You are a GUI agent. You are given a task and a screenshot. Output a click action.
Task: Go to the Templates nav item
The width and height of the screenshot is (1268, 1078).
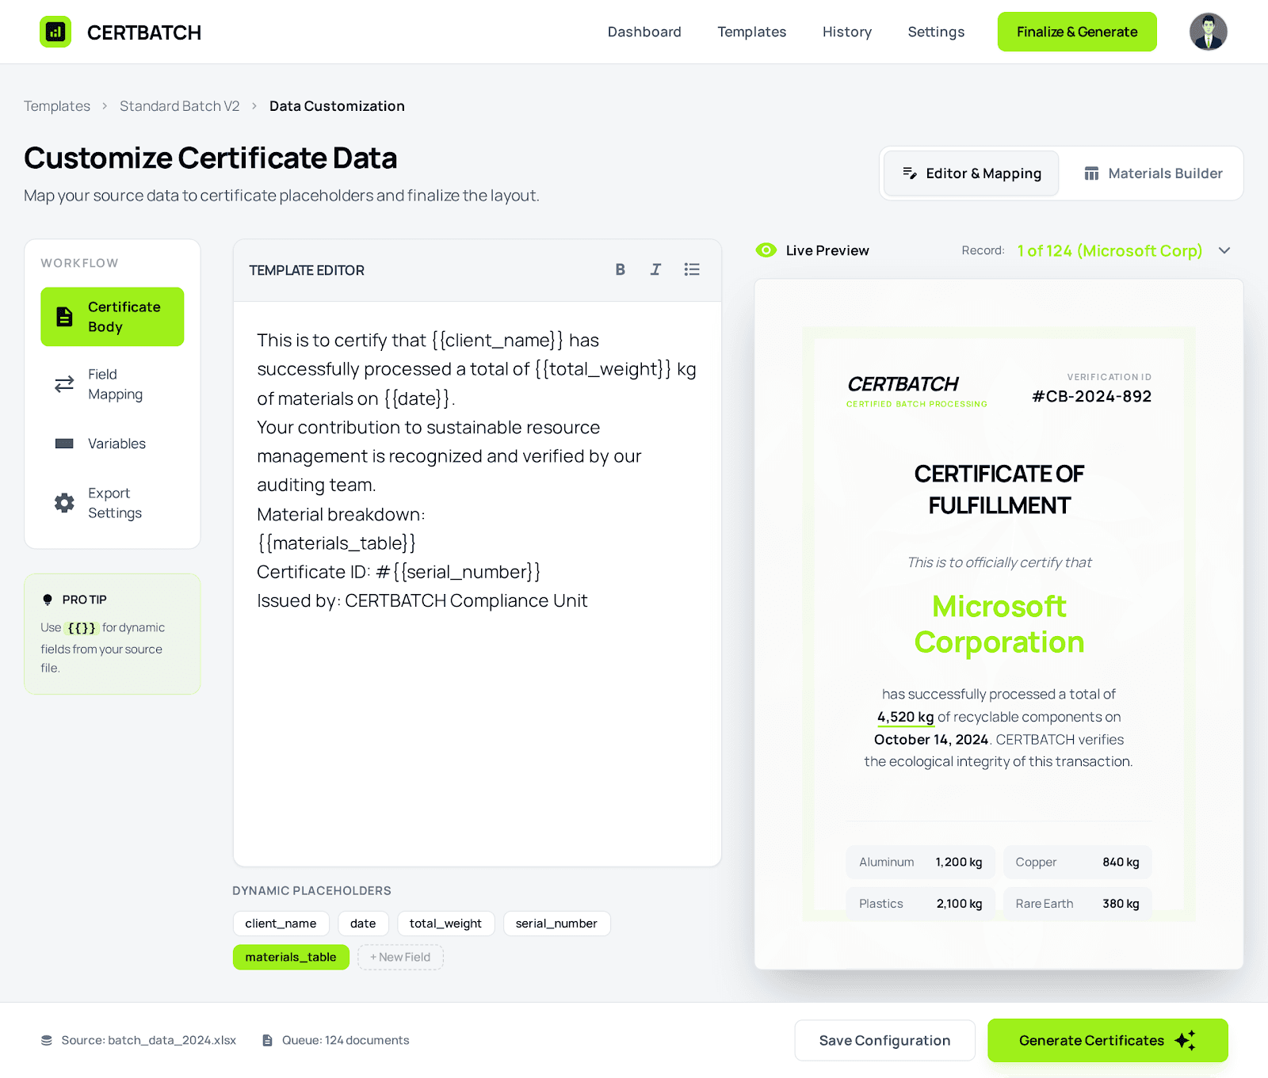752,32
